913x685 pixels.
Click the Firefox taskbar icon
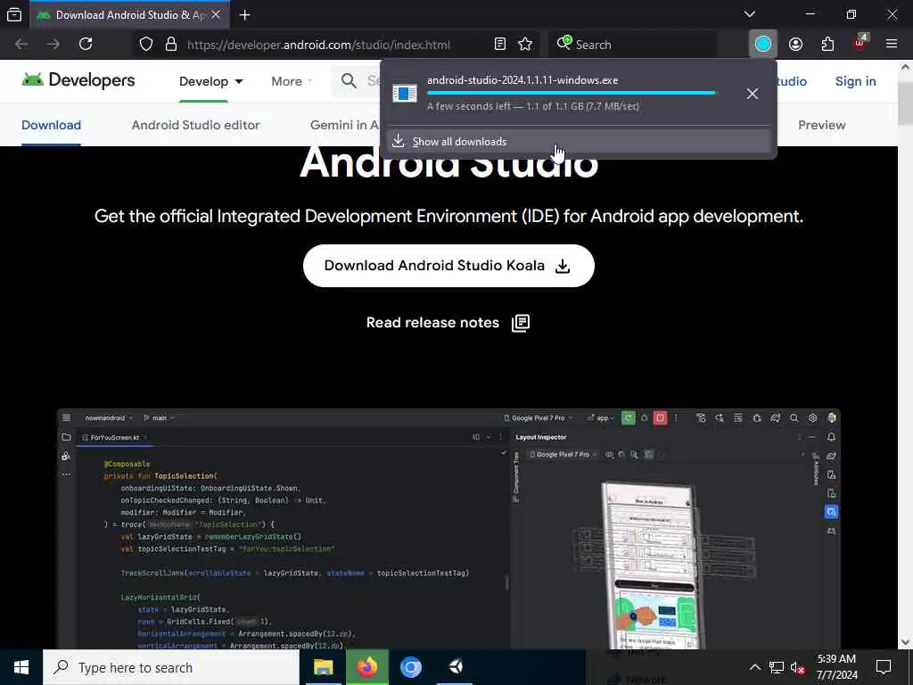[366, 667]
